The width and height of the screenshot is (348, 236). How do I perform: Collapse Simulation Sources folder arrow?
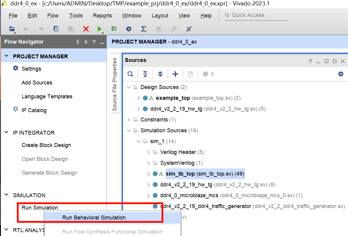click(128, 130)
